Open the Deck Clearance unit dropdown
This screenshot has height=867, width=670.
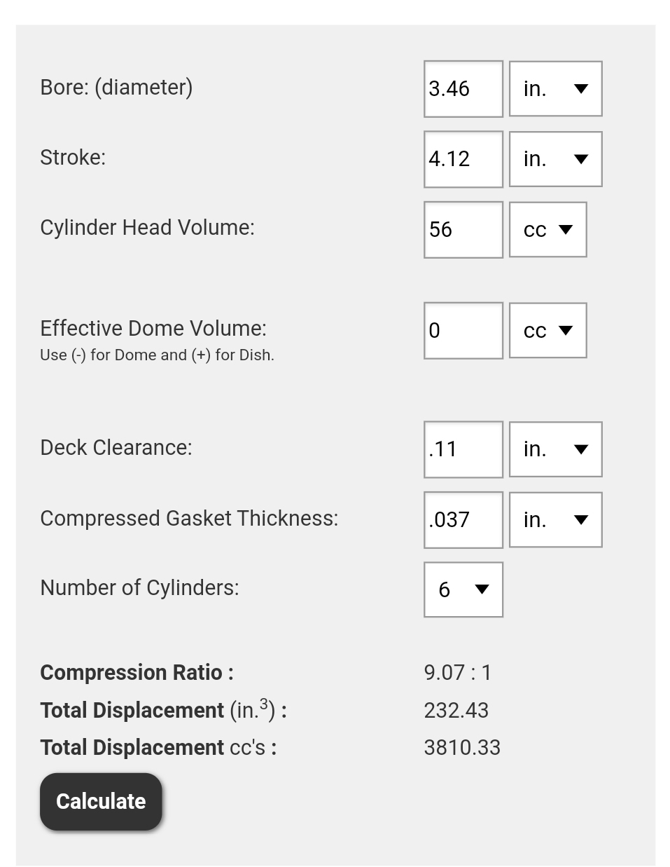click(555, 449)
